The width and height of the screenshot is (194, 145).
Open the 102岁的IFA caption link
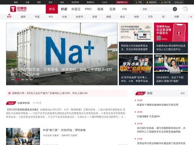[170, 79]
